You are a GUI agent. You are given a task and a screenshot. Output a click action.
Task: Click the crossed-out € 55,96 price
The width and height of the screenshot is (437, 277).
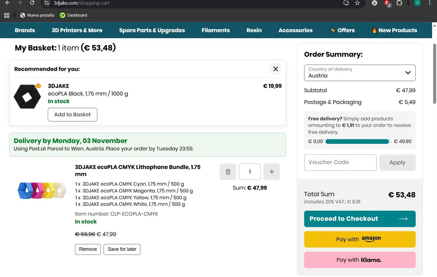coord(85,234)
